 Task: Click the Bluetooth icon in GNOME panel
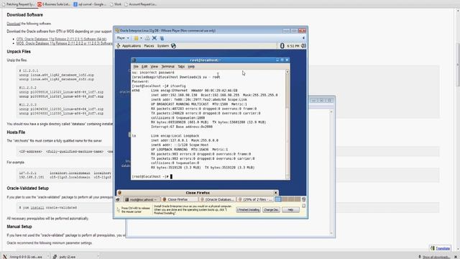(282, 45)
